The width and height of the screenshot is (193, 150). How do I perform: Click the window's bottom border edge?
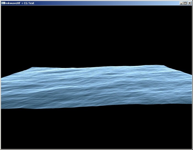click(97, 149)
